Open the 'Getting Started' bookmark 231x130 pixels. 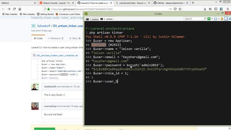click(x=45, y=14)
